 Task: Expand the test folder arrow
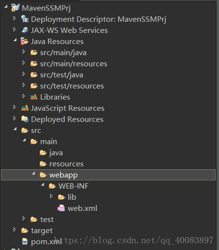(24, 219)
